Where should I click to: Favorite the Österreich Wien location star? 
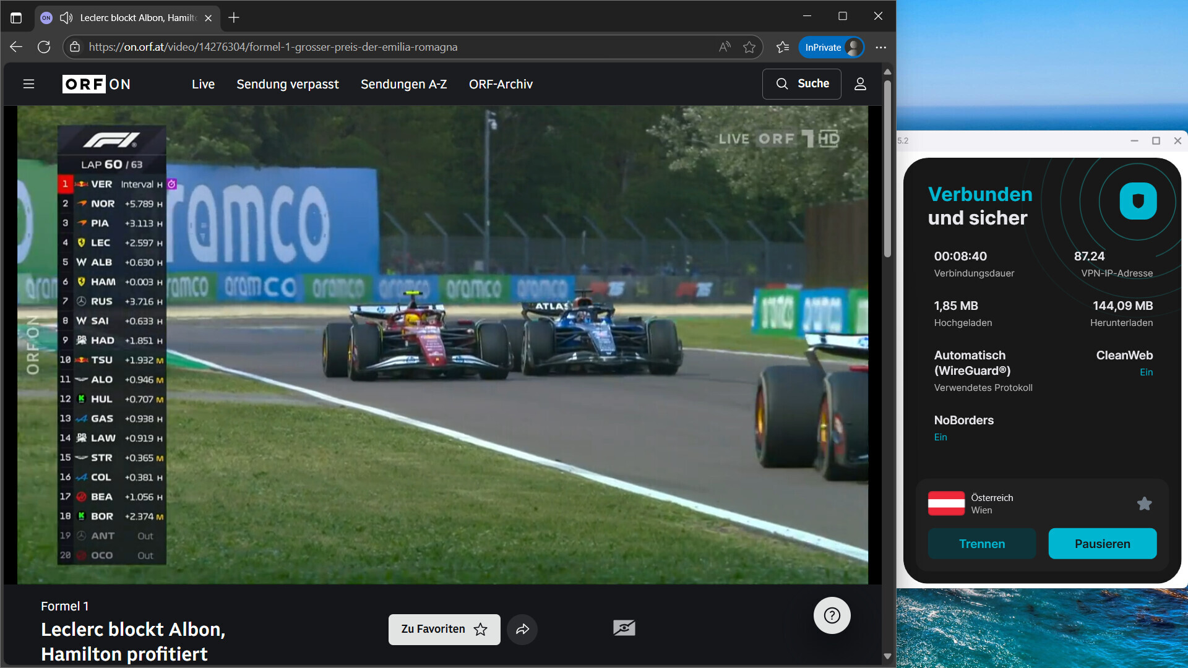(1144, 503)
